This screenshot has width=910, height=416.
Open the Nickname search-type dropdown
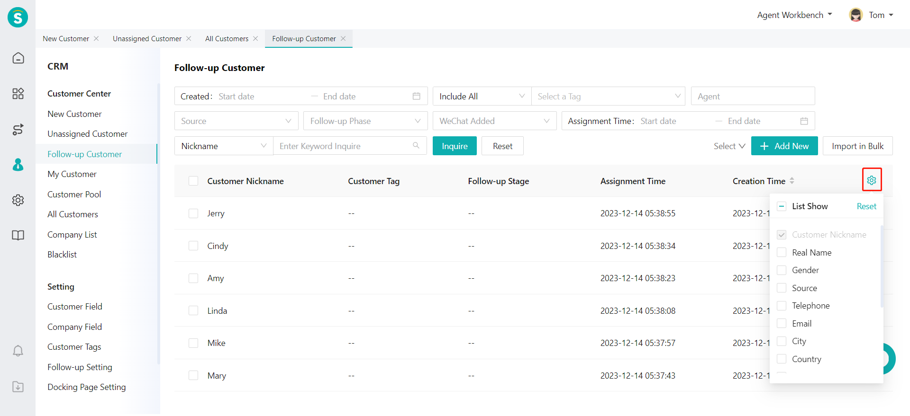pyautogui.click(x=224, y=146)
